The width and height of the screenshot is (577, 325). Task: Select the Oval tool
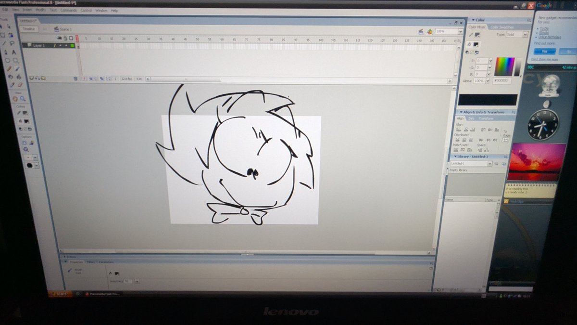pyautogui.click(x=8, y=60)
